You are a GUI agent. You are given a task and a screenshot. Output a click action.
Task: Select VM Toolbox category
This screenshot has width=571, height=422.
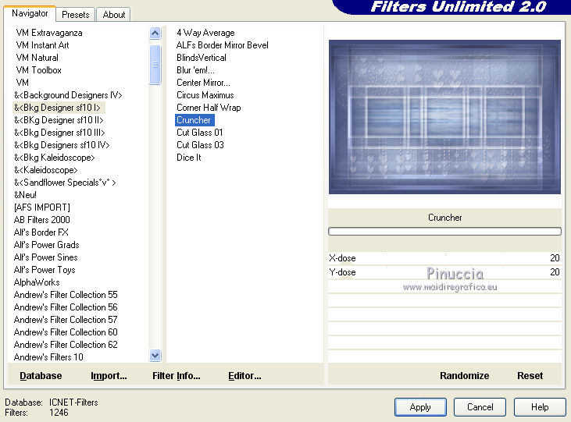click(38, 70)
